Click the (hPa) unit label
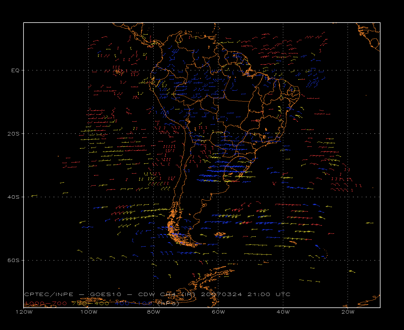The width and height of the screenshot is (404, 330). click(x=168, y=304)
